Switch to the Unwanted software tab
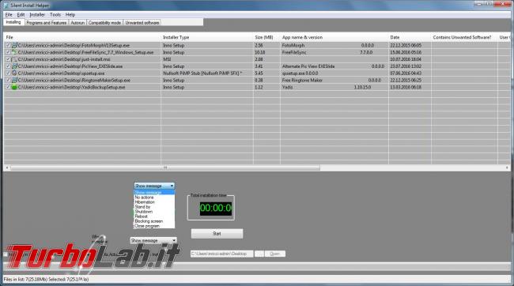The width and height of the screenshot is (514, 286). coord(142,23)
